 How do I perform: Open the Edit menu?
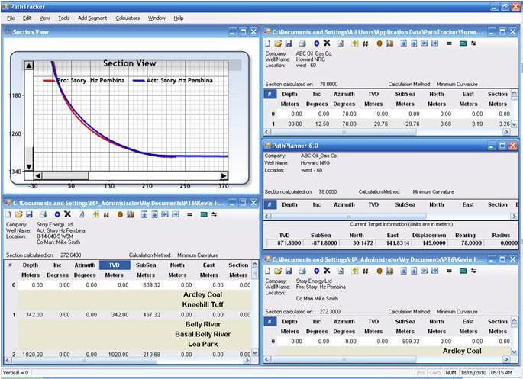tap(27, 18)
